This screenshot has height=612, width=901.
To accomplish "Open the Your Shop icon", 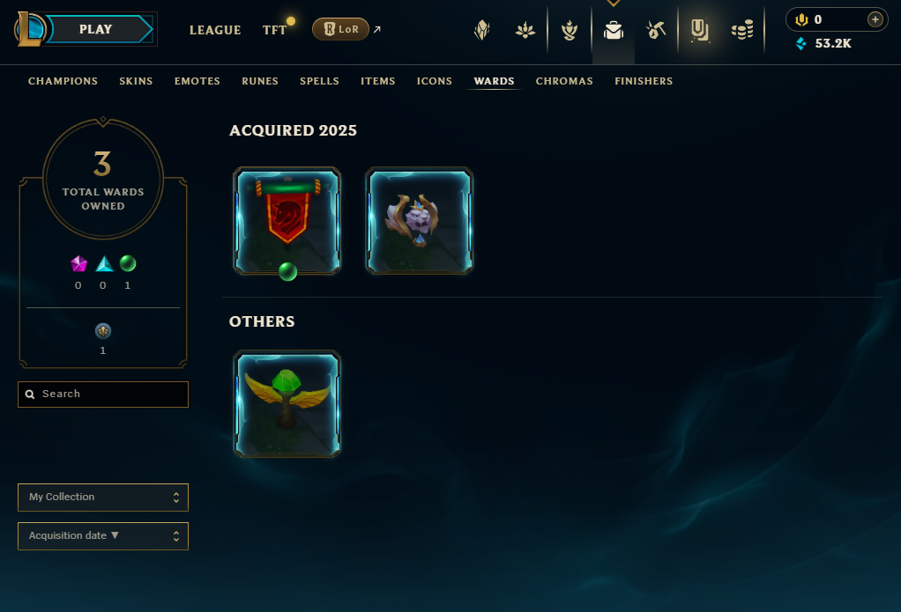I will [699, 31].
